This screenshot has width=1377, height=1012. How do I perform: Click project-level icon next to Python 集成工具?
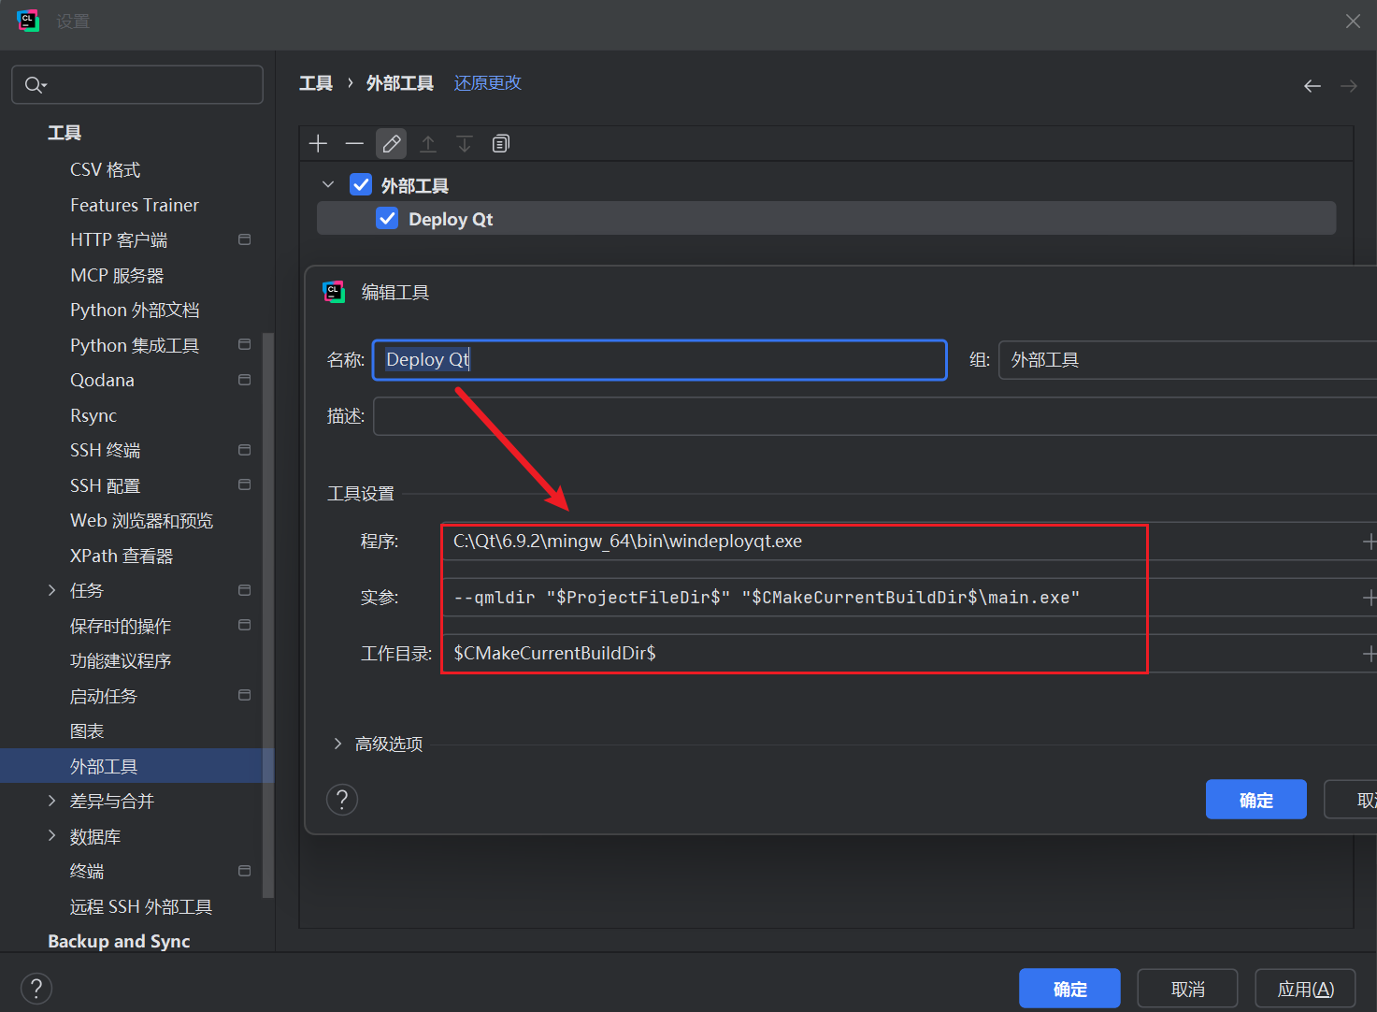[x=245, y=344]
